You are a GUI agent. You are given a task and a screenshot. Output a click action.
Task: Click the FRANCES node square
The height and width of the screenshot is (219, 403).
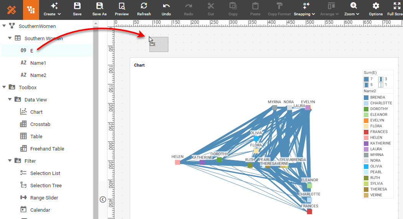click(x=309, y=212)
